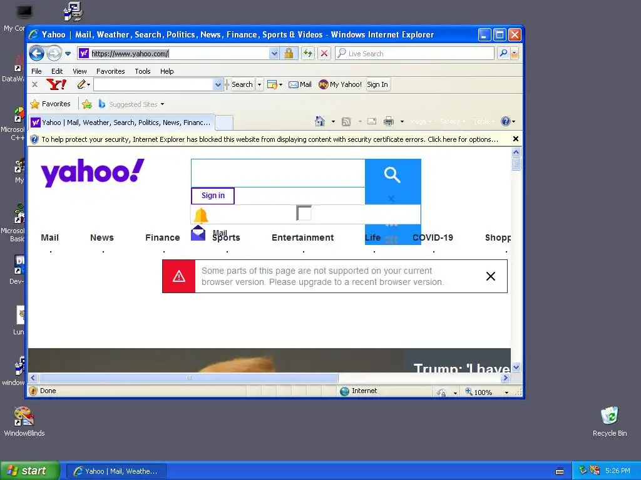Click the notification bell icon
The width and height of the screenshot is (641, 480).
201,215
